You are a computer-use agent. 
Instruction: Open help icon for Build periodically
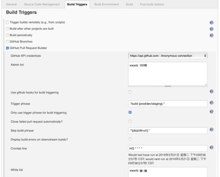211,35
